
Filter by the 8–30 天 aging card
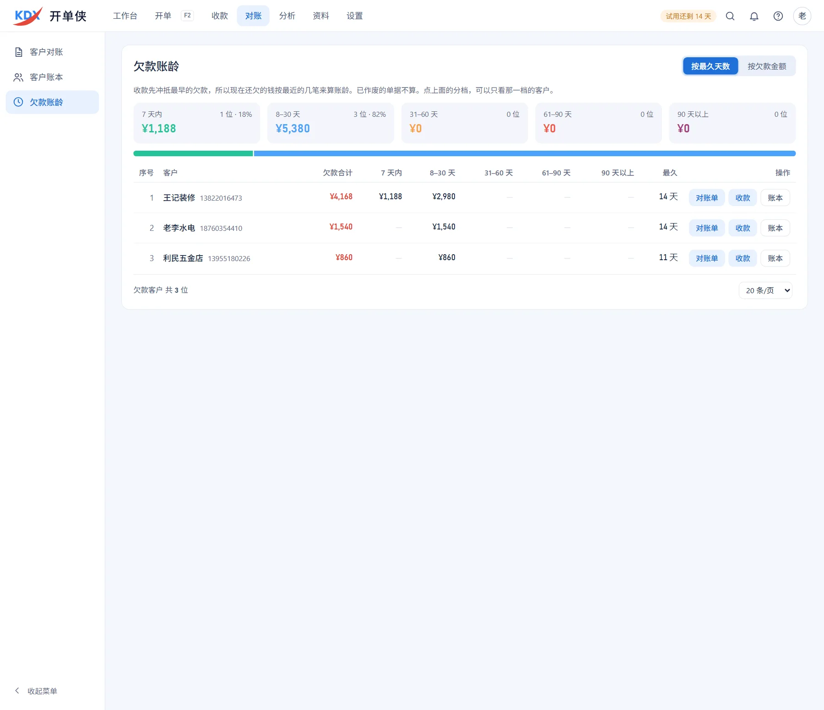331,123
